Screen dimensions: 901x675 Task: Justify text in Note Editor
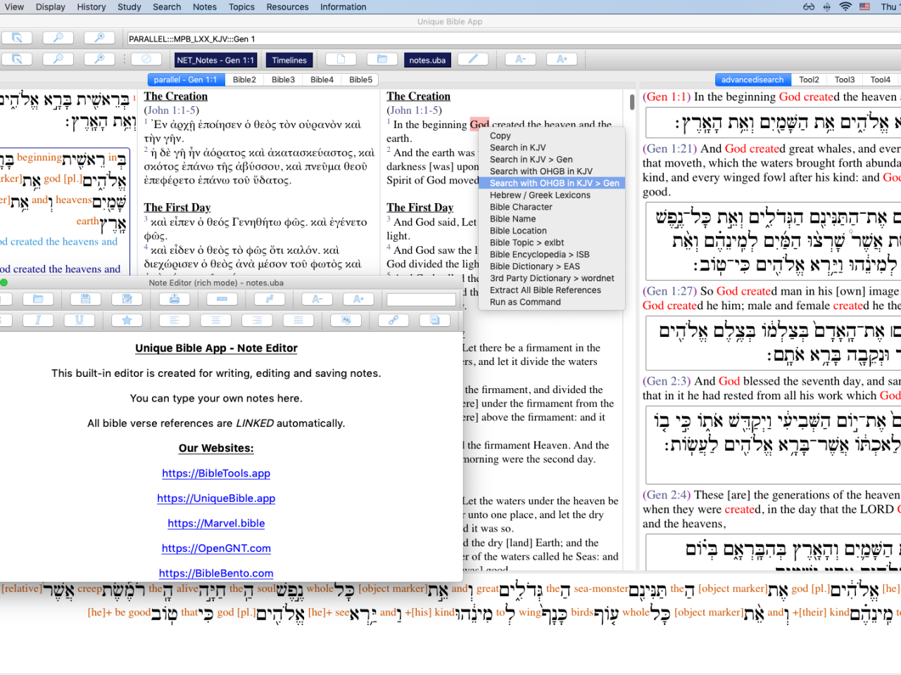tap(298, 320)
